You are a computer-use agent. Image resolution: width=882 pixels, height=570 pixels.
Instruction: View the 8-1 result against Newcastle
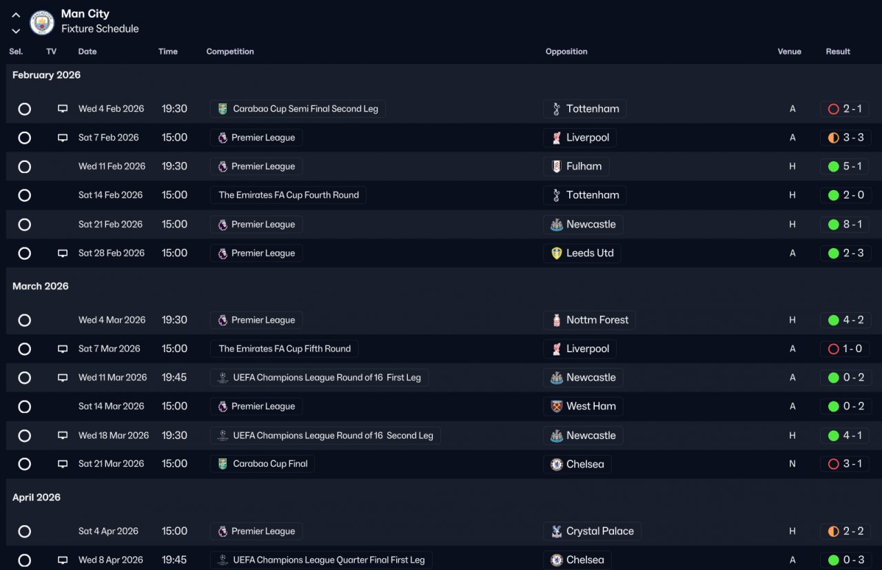tap(845, 225)
